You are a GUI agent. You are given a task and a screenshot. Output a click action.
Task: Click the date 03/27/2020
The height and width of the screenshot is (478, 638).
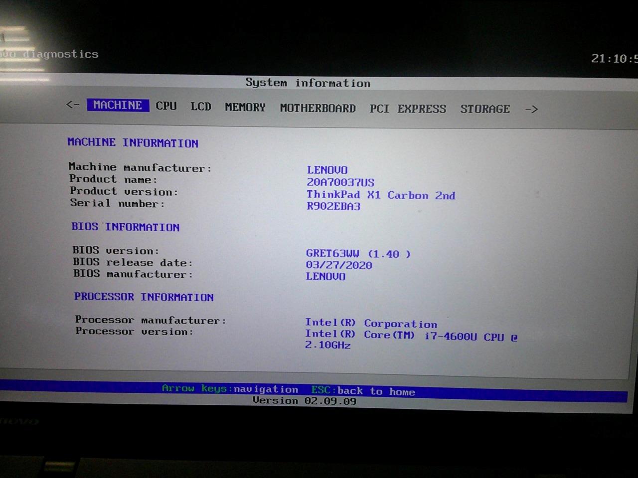click(339, 265)
